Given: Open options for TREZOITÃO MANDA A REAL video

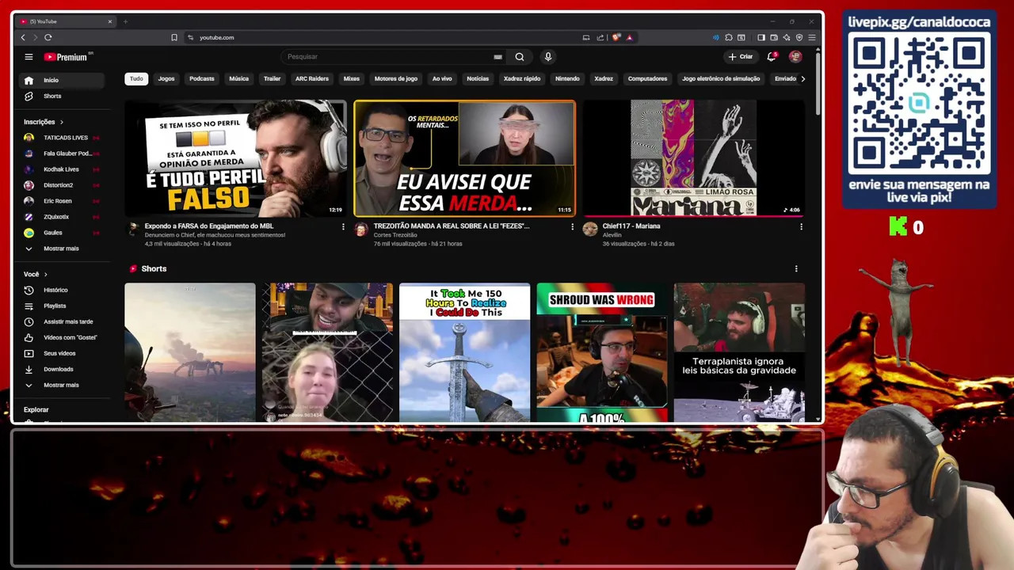Looking at the screenshot, I should point(572,226).
